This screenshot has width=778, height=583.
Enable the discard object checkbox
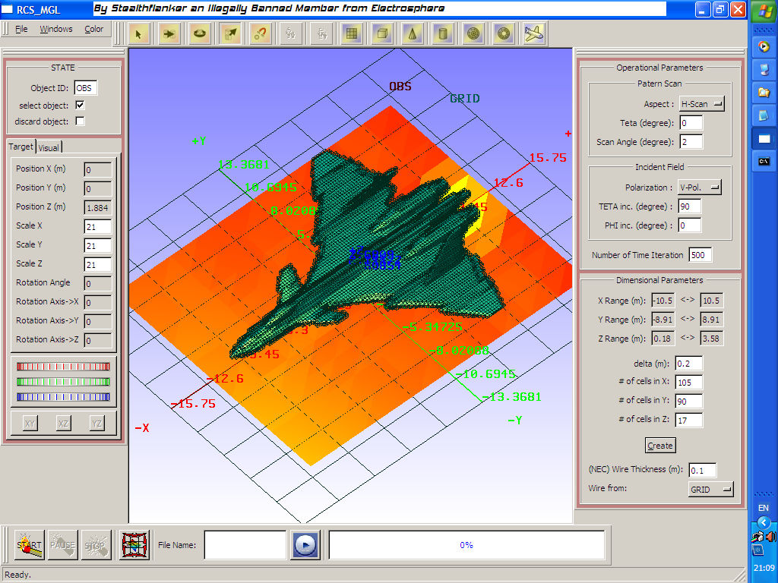(x=80, y=121)
